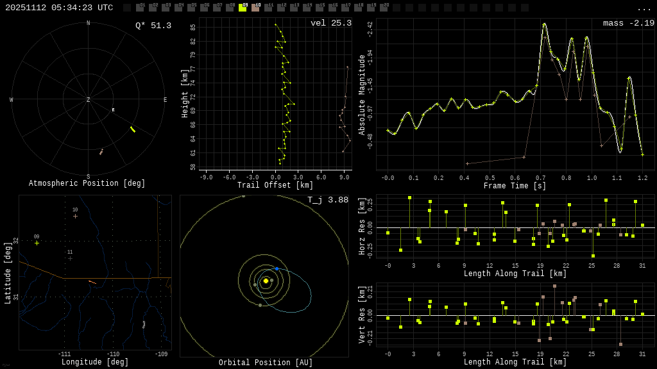This screenshot has width=657, height=369.
Task: Toggle the highlighted yellow camera 09 box
Action: pos(243,8)
